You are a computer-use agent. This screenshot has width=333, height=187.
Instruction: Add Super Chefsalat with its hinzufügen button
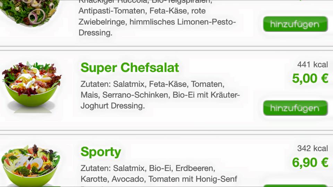coord(296,108)
